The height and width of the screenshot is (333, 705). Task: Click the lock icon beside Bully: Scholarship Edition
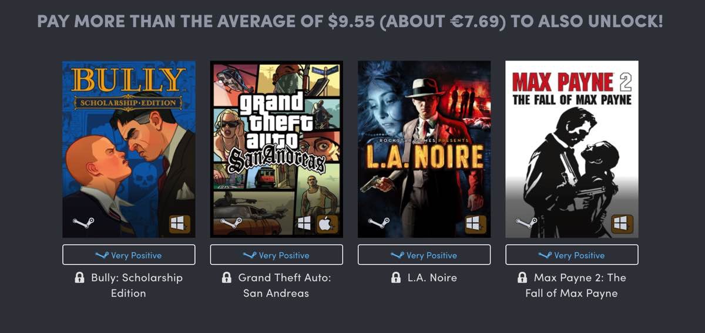pyautogui.click(x=80, y=278)
